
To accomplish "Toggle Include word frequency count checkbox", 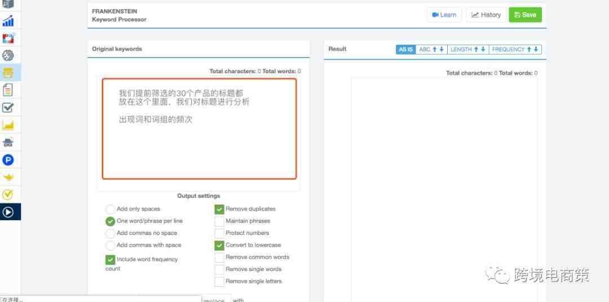I will pos(111,260).
